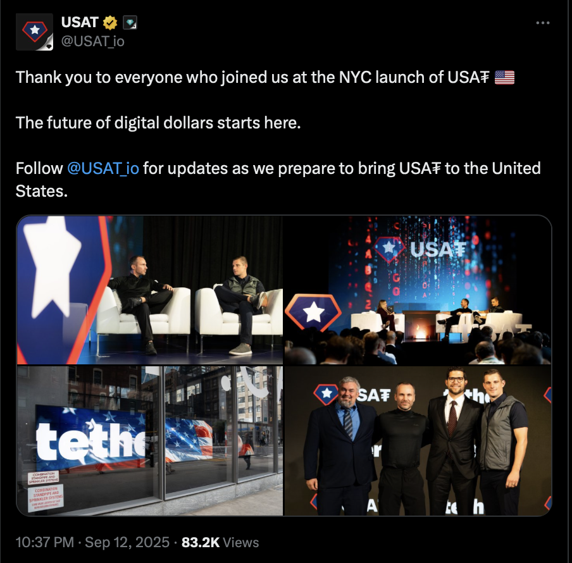Click the 10:37 PM timestamp
The height and width of the screenshot is (563, 572).
44,542
